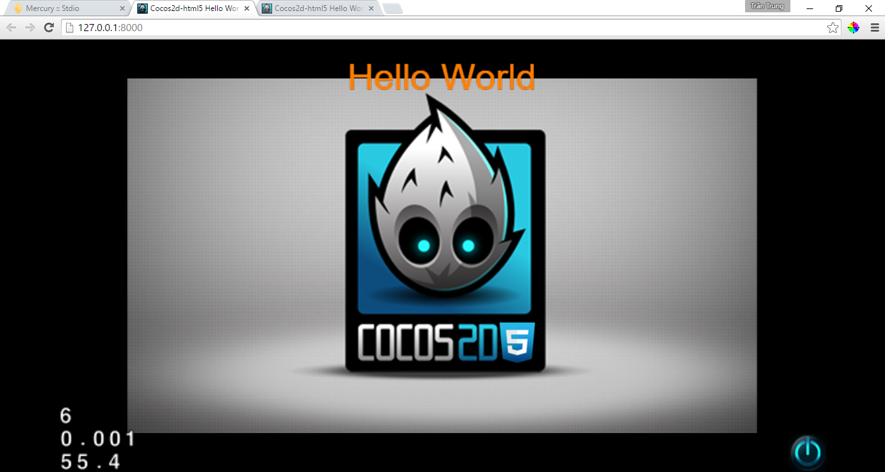Click the draw-call count 6
This screenshot has width=885, height=472.
pos(66,416)
